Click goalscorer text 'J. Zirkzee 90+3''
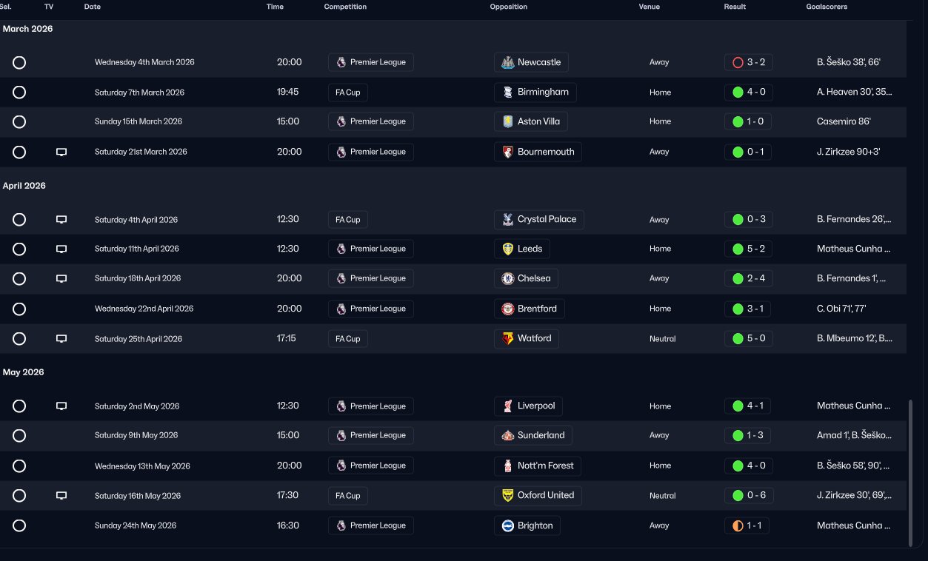928x561 pixels. click(849, 152)
